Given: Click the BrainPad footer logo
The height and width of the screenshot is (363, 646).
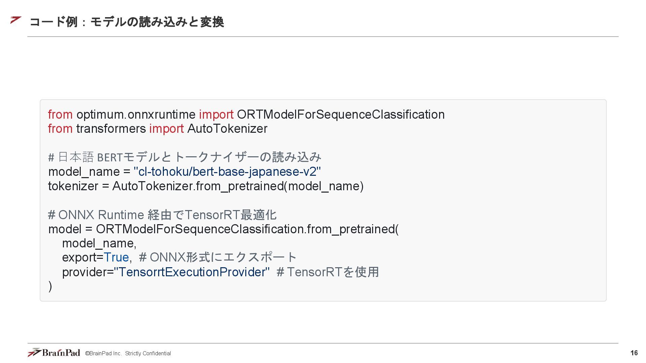Looking at the screenshot, I should (54, 353).
